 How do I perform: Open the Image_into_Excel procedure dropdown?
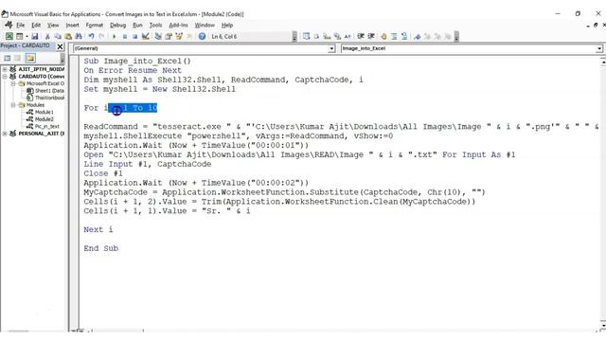(598, 48)
